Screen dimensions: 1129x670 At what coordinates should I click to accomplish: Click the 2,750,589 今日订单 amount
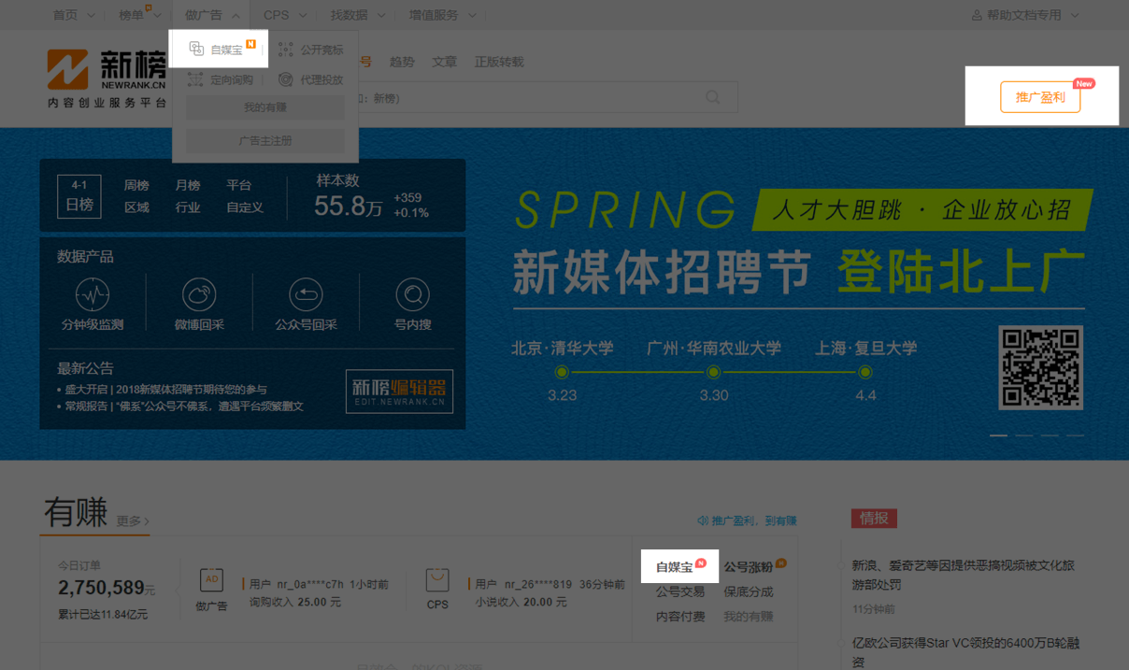point(101,588)
